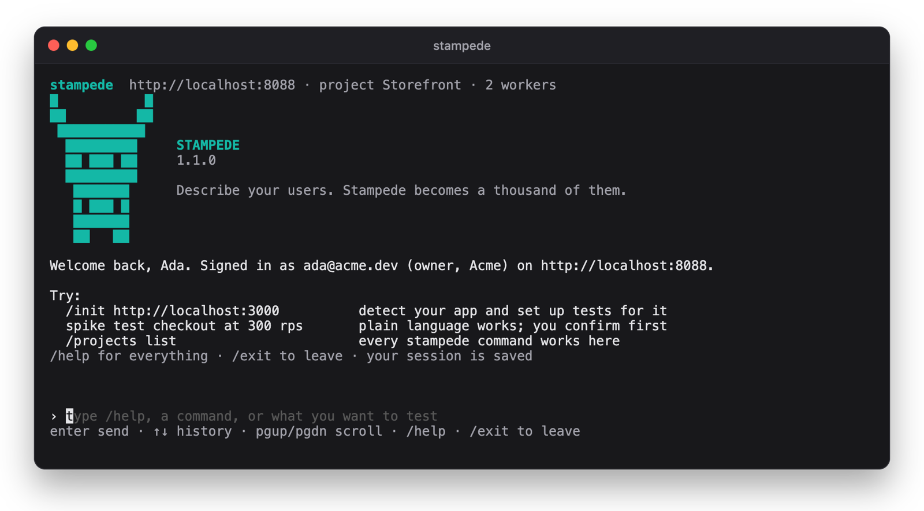The image size is (924, 511).
Task: Click '/exit to leave' above the prompt
Action: point(287,356)
